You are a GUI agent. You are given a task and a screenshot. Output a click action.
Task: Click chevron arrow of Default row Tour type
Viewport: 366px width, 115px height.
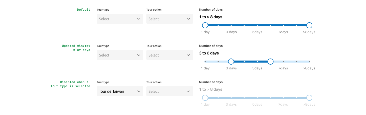tap(139, 19)
